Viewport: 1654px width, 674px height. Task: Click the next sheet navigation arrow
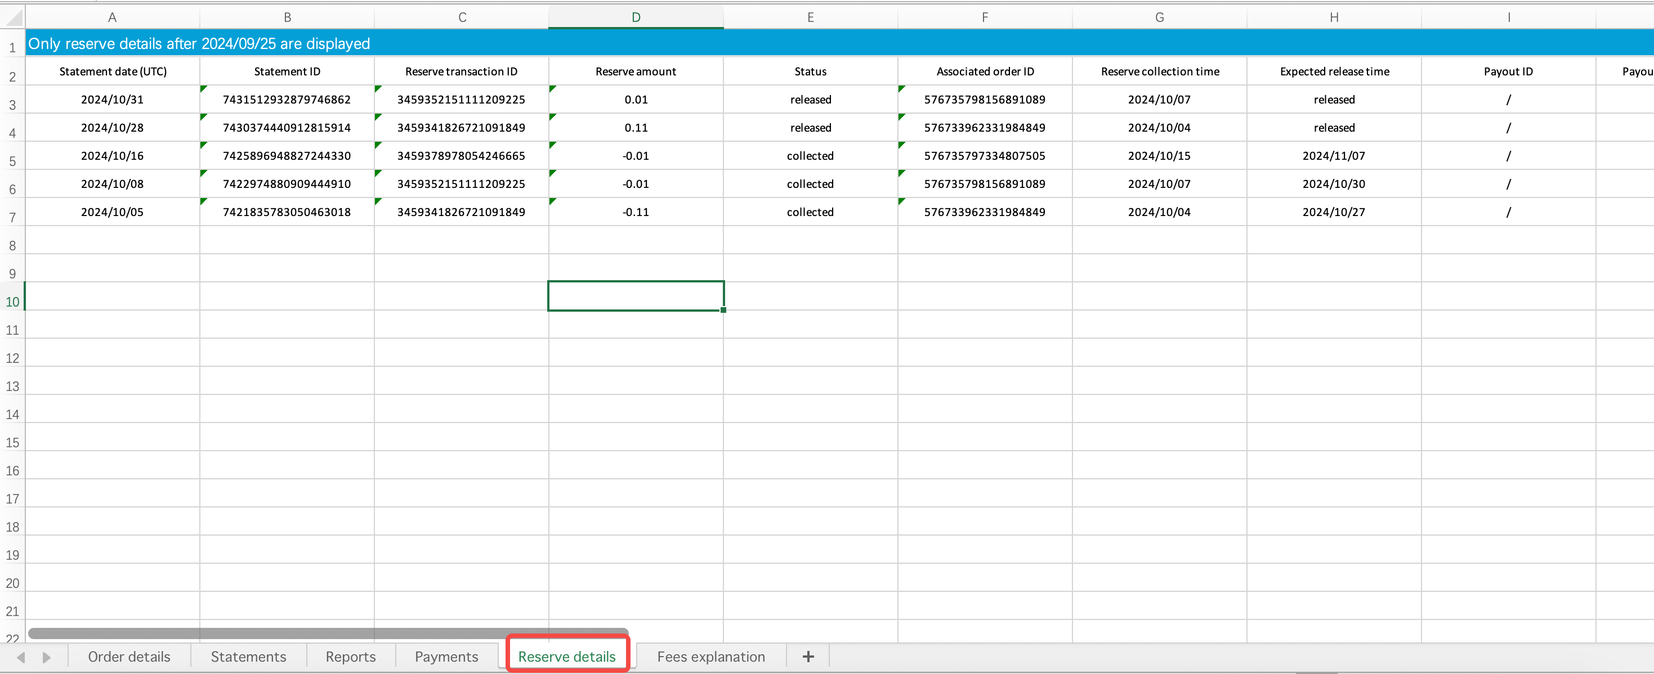(x=46, y=657)
